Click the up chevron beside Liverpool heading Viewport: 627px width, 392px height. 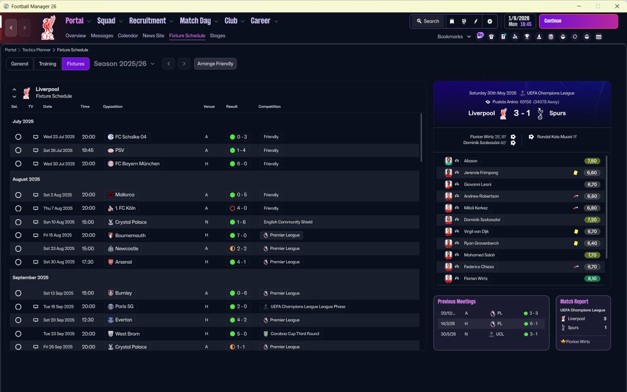[x=14, y=90]
